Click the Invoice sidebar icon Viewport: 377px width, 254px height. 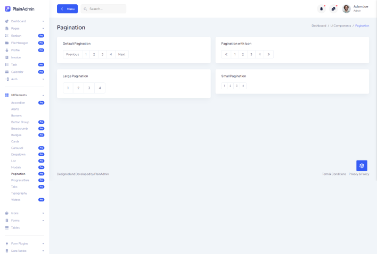7,57
